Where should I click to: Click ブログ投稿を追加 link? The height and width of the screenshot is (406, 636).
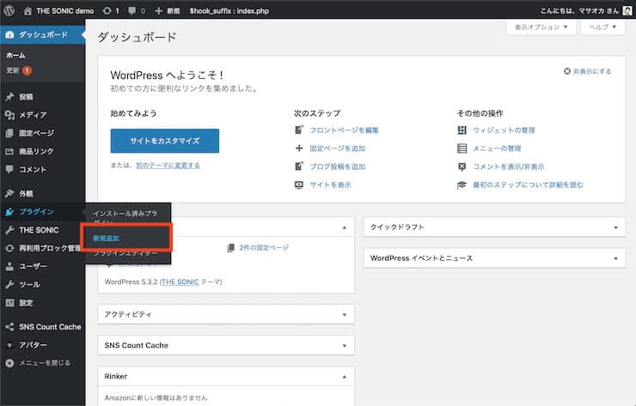338,167
